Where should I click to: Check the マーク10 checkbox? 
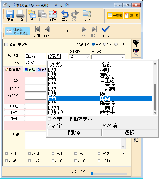click(99, 161)
